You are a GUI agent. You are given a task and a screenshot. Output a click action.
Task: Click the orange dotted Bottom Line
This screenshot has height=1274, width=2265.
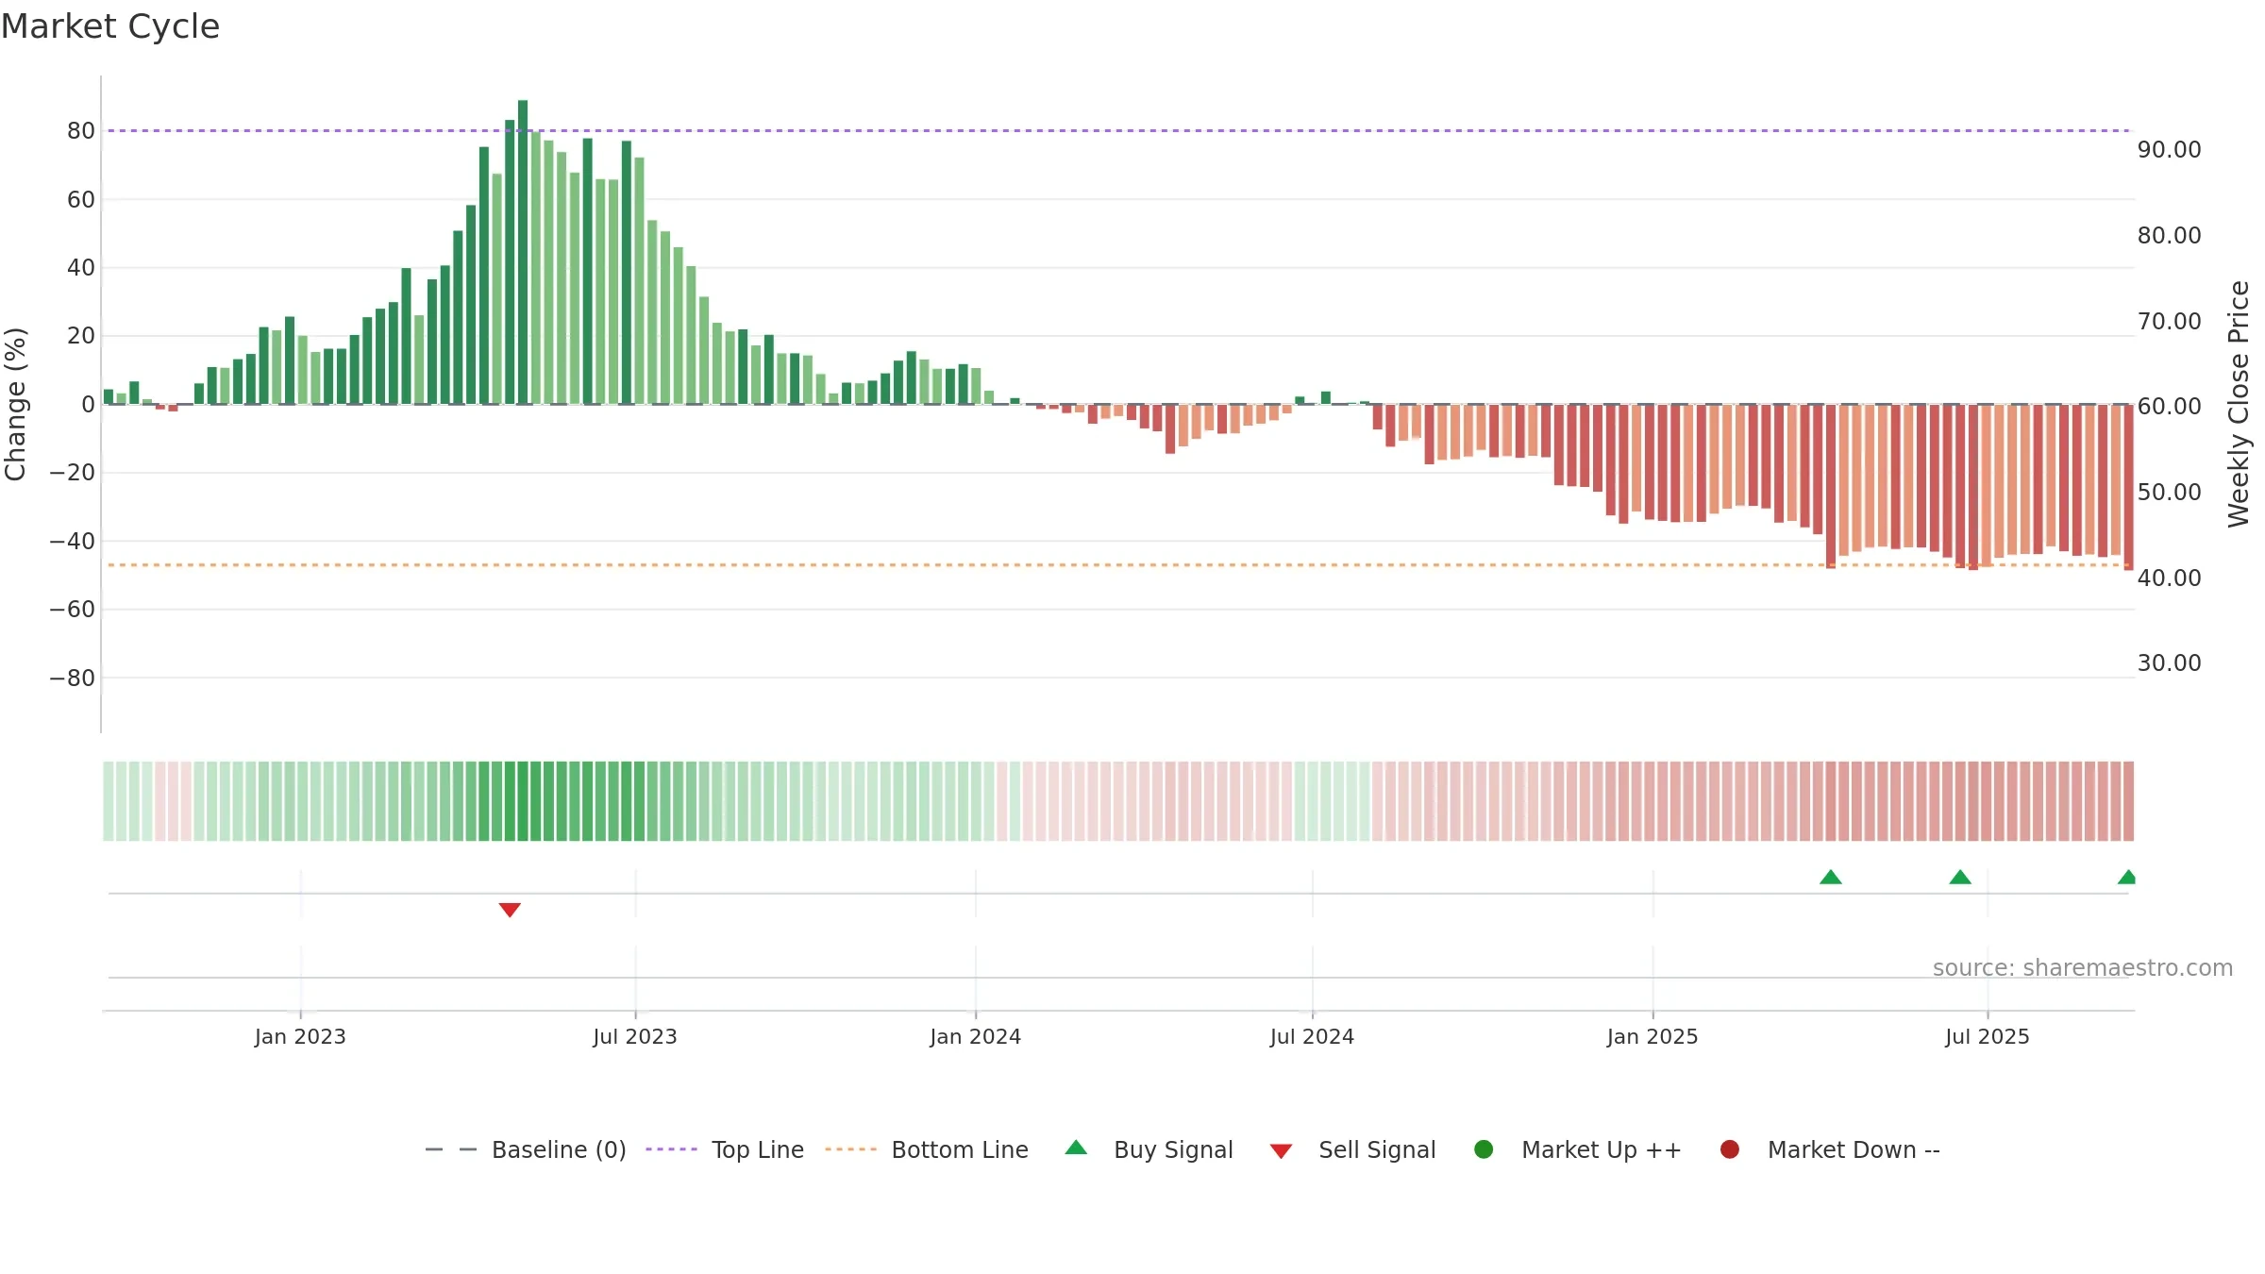[x=1118, y=565]
